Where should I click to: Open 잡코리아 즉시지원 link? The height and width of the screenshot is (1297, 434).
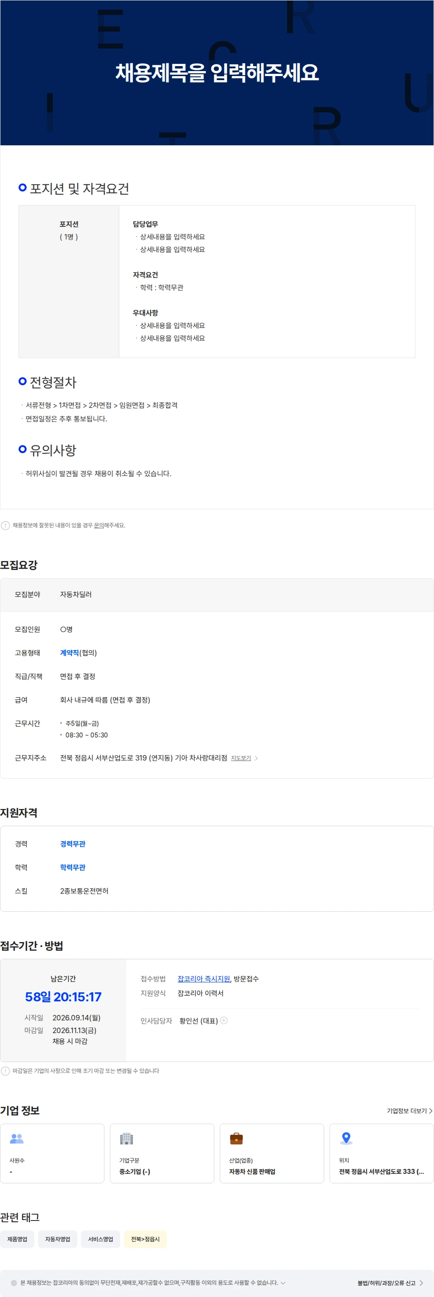click(204, 978)
